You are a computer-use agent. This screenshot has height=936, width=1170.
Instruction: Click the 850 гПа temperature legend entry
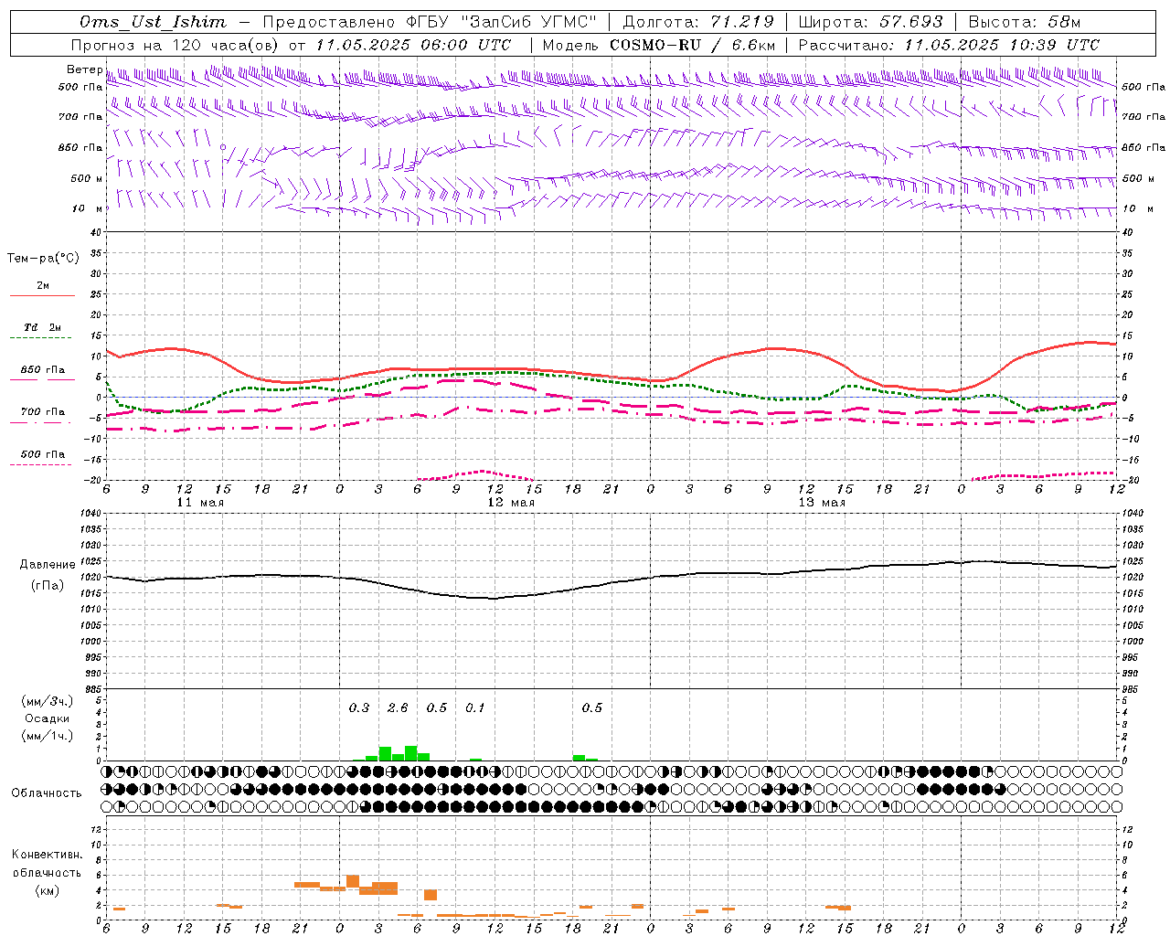pyautogui.click(x=42, y=370)
